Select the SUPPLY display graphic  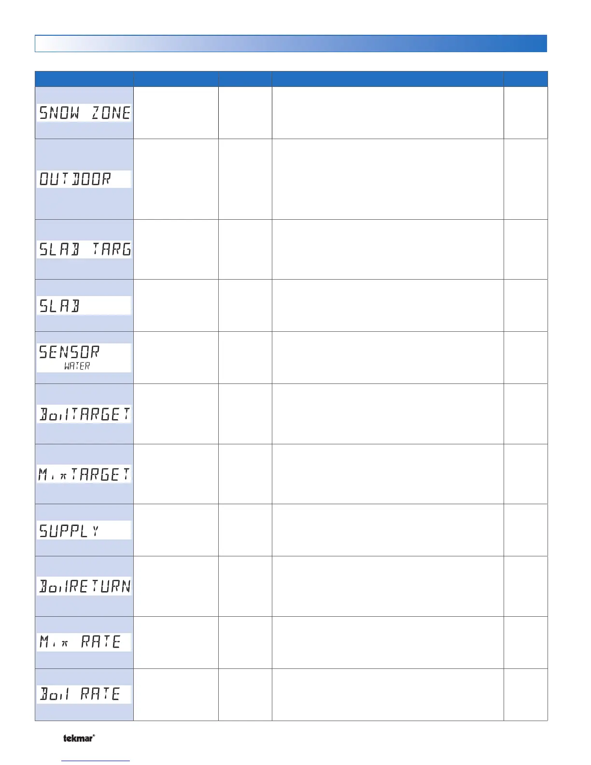(84, 530)
